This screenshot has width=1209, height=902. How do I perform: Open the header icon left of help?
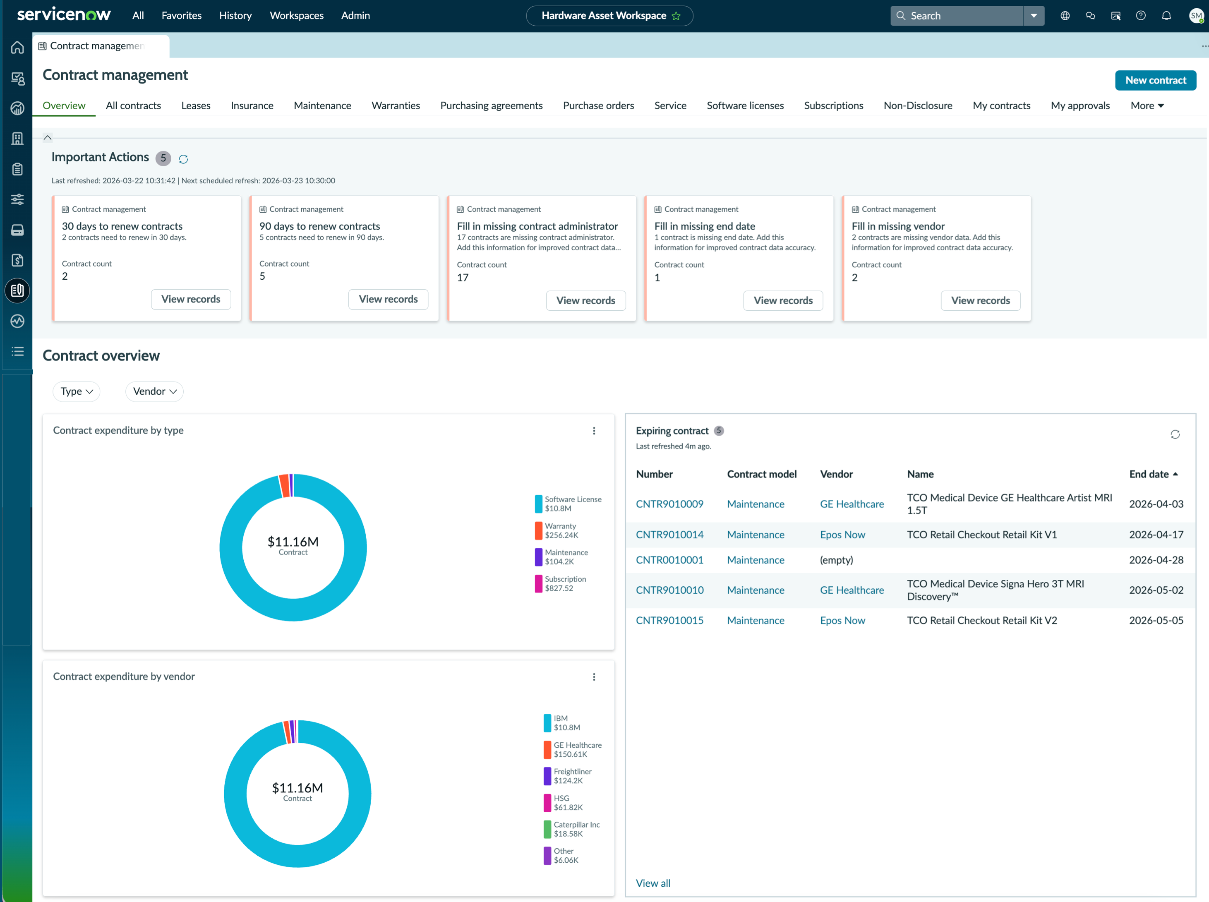pyautogui.click(x=1115, y=15)
